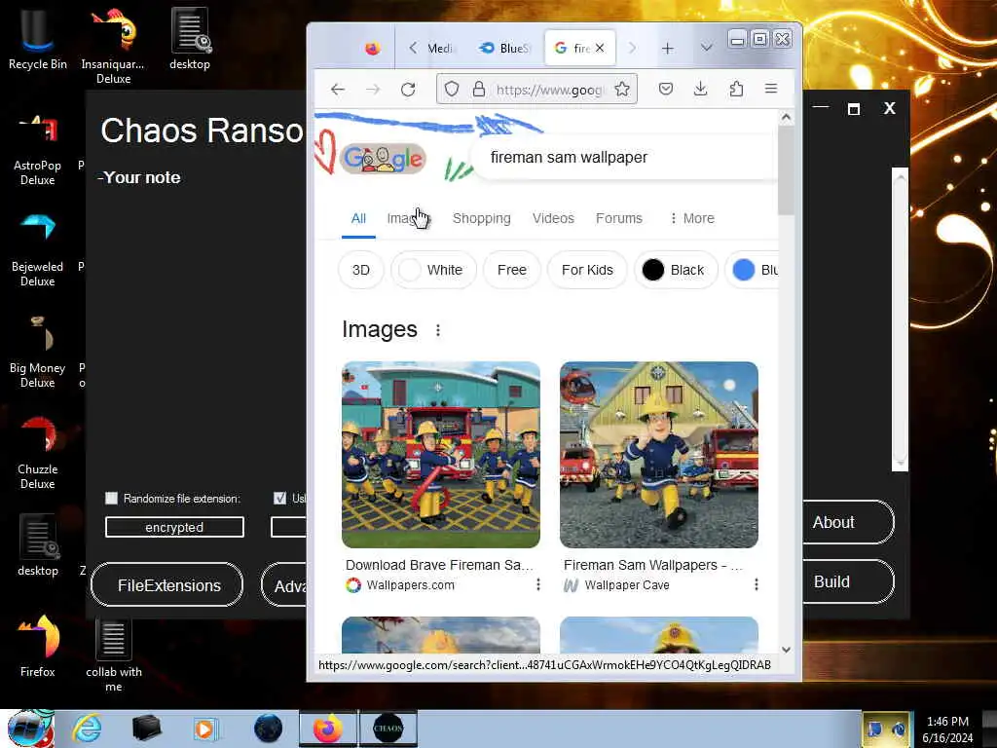Screen dimensions: 997x748
Task: Open the Brave Fireman Sam wallpaper thumbnail
Action: tap(441, 454)
